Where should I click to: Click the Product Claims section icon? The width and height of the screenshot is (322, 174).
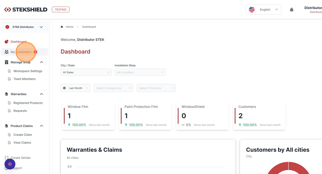[7, 126]
